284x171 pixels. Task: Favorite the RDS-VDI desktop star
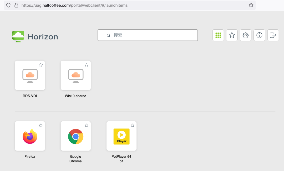41,65
